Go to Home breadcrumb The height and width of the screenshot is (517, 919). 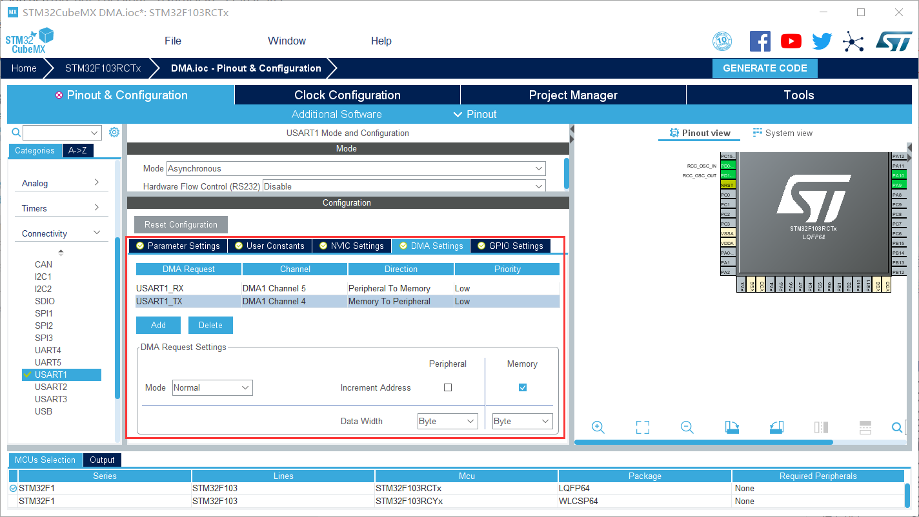point(24,68)
